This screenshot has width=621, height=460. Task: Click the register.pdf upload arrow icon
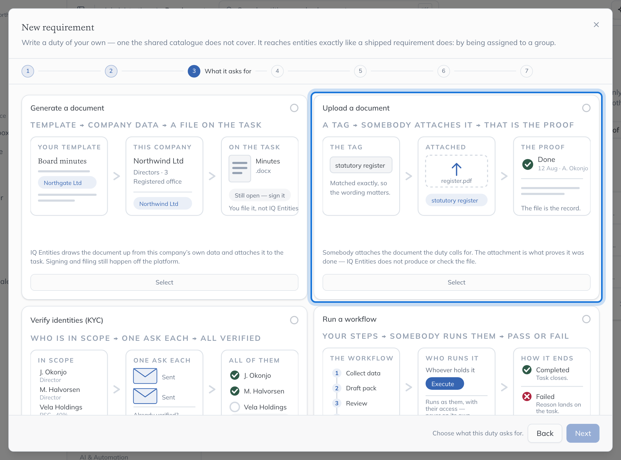point(456,169)
